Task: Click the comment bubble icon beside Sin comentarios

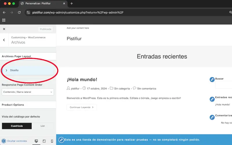Action: pyautogui.click(x=134, y=88)
